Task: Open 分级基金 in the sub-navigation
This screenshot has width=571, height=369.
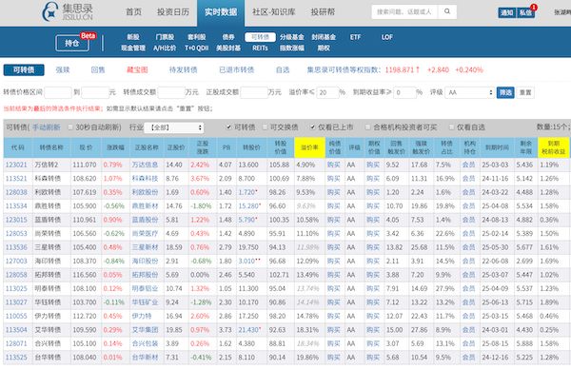Action: [x=292, y=37]
